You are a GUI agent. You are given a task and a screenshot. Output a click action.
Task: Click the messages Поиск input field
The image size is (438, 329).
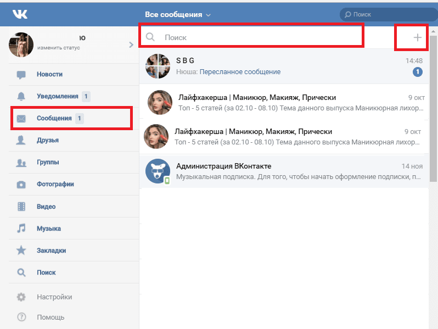[252, 37]
